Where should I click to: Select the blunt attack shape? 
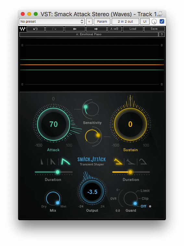click(x=65, y=161)
